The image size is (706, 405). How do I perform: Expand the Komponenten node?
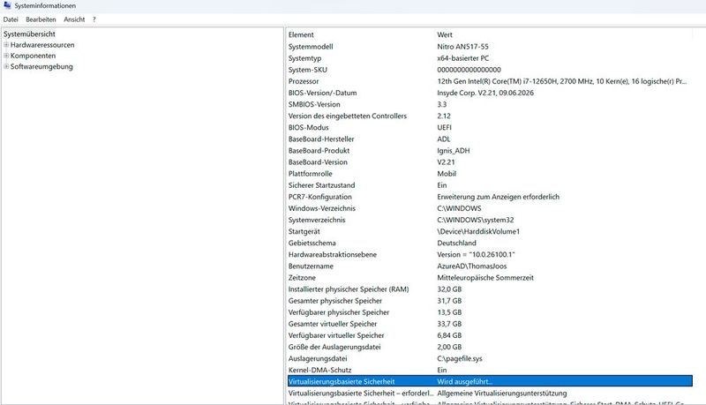[x=6, y=56]
